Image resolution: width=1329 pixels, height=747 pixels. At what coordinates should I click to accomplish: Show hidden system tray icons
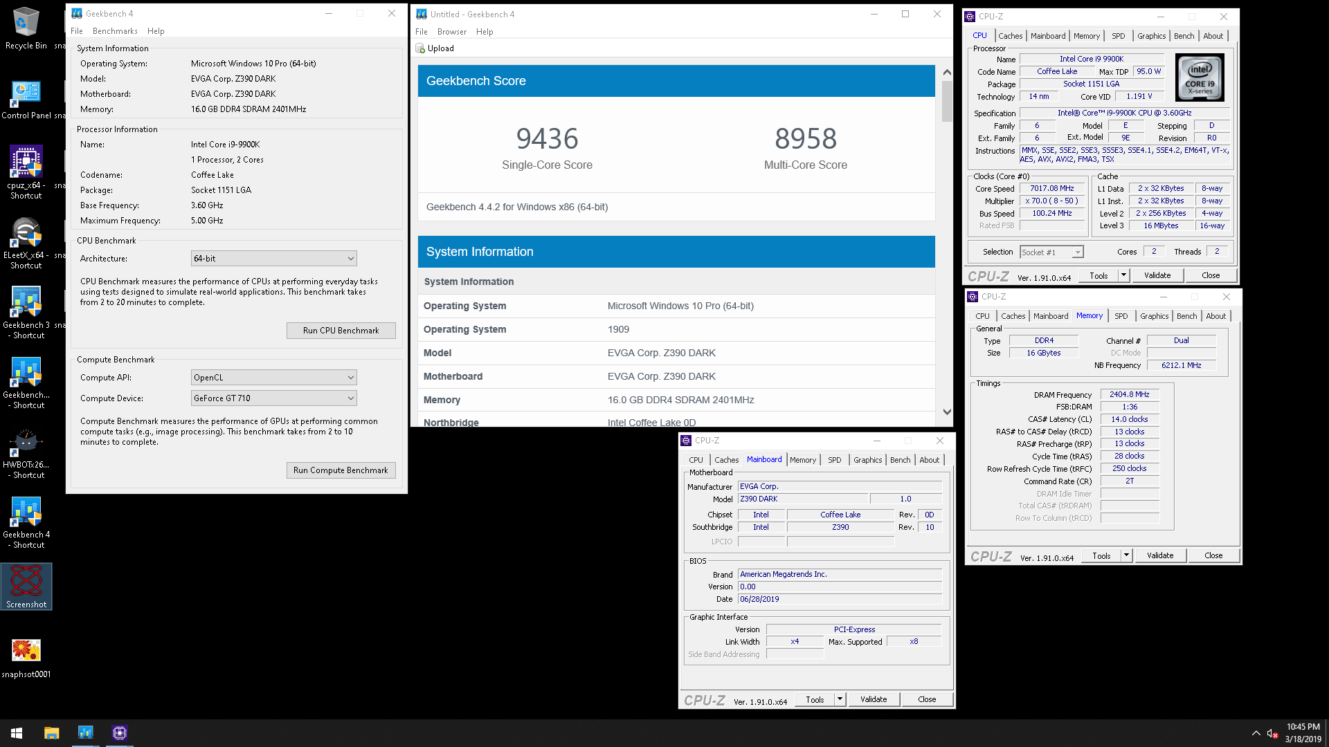pyautogui.click(x=1256, y=733)
